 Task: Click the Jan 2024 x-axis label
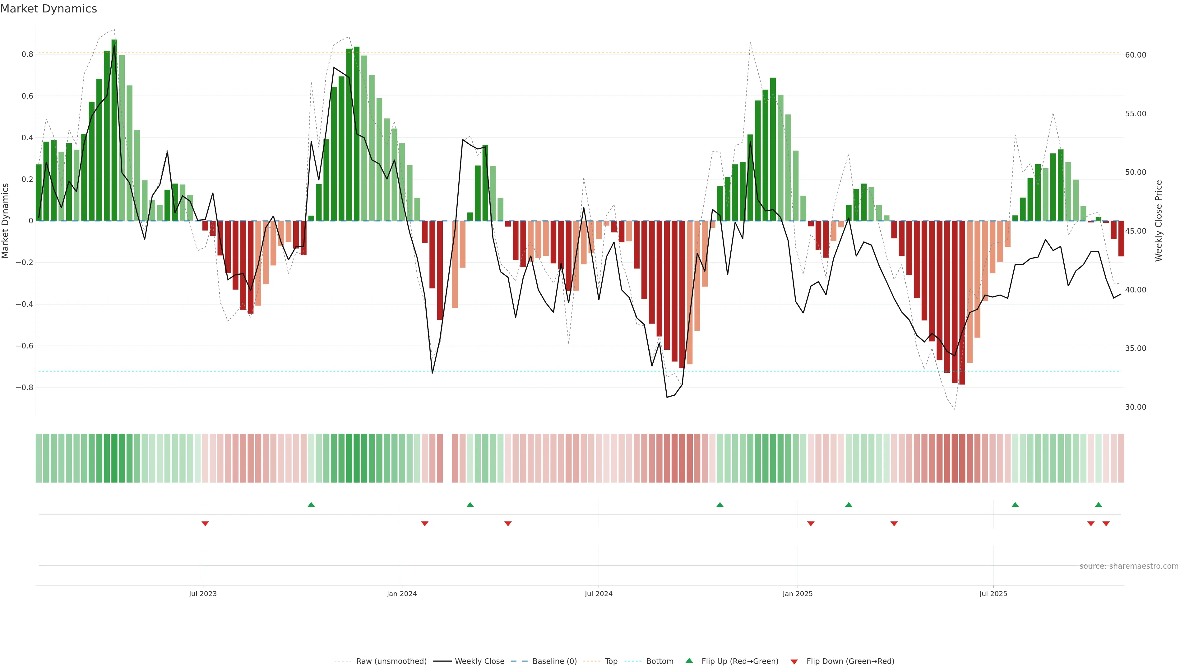click(402, 594)
